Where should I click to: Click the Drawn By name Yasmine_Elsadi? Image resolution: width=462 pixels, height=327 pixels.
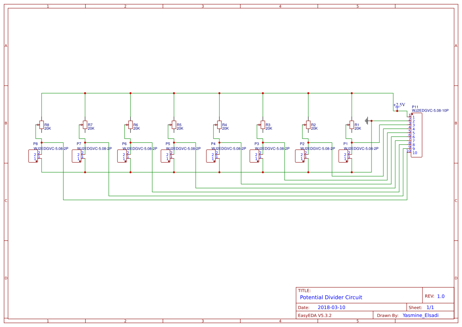[x=421, y=315]
